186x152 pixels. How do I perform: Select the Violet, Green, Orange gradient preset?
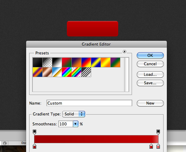[x=115, y=62]
